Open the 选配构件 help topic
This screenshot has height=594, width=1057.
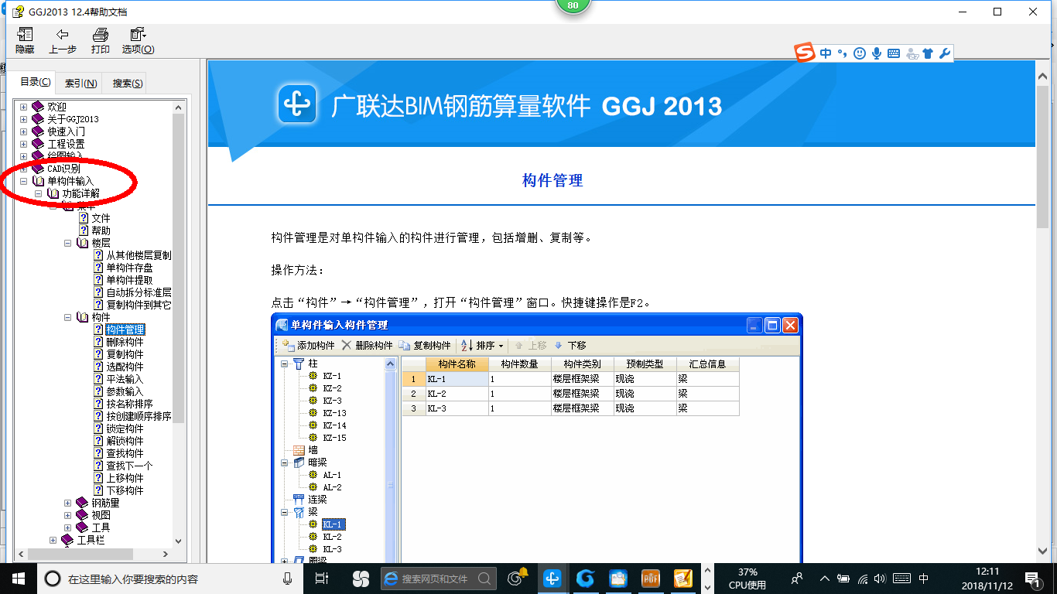(125, 367)
